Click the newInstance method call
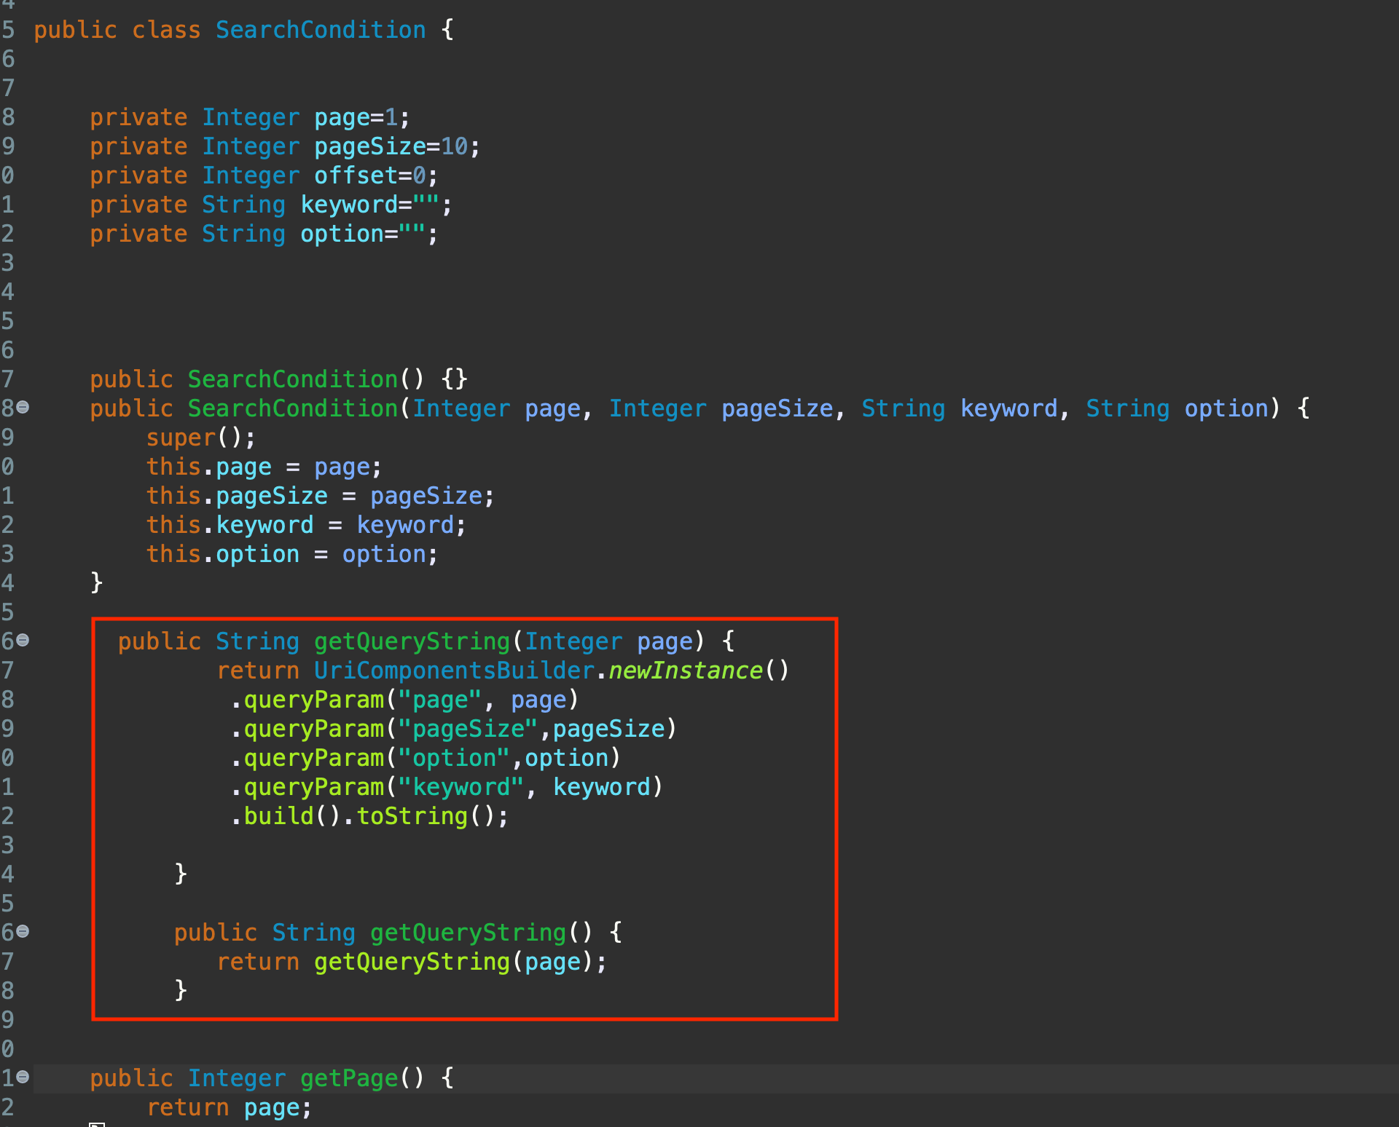Viewport: 1399px width, 1127px height. [685, 671]
